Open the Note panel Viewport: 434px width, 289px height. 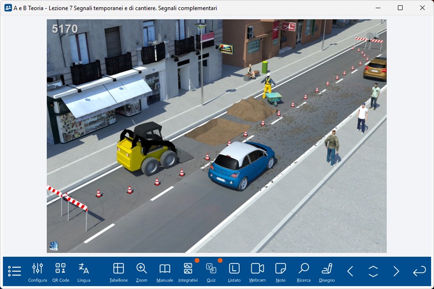click(281, 272)
